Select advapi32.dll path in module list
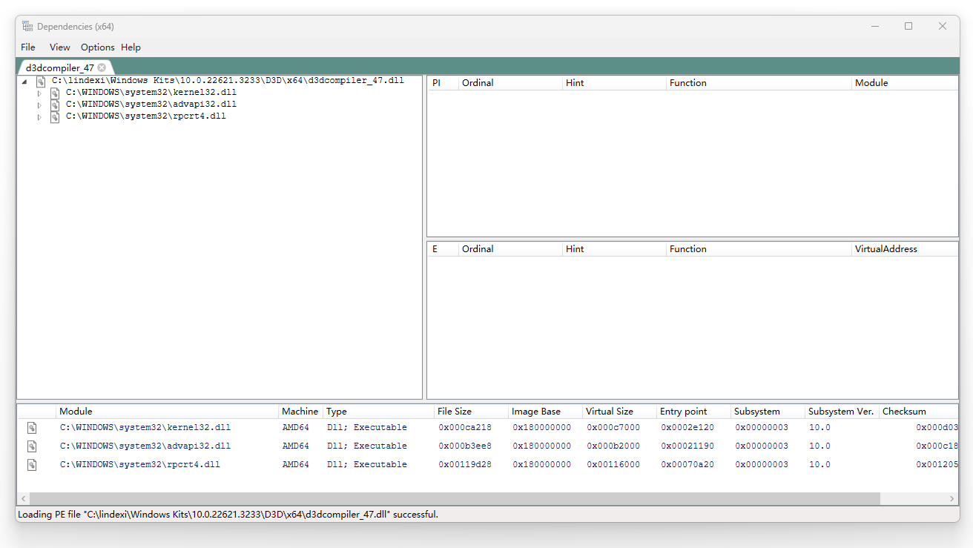Image resolution: width=973 pixels, height=548 pixels. click(145, 446)
